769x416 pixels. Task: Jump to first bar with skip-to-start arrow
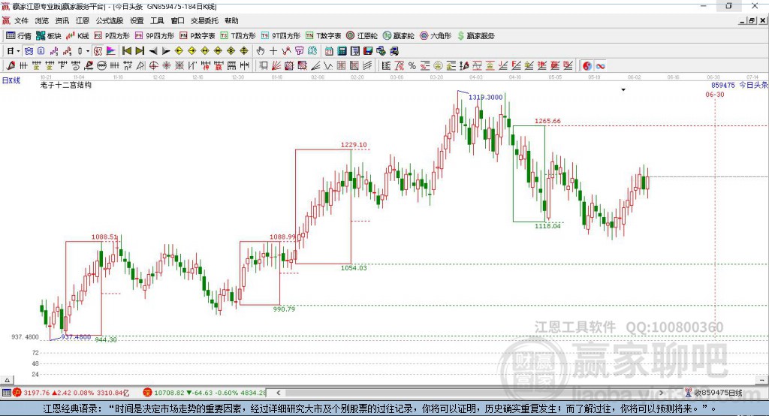[x=126, y=51]
